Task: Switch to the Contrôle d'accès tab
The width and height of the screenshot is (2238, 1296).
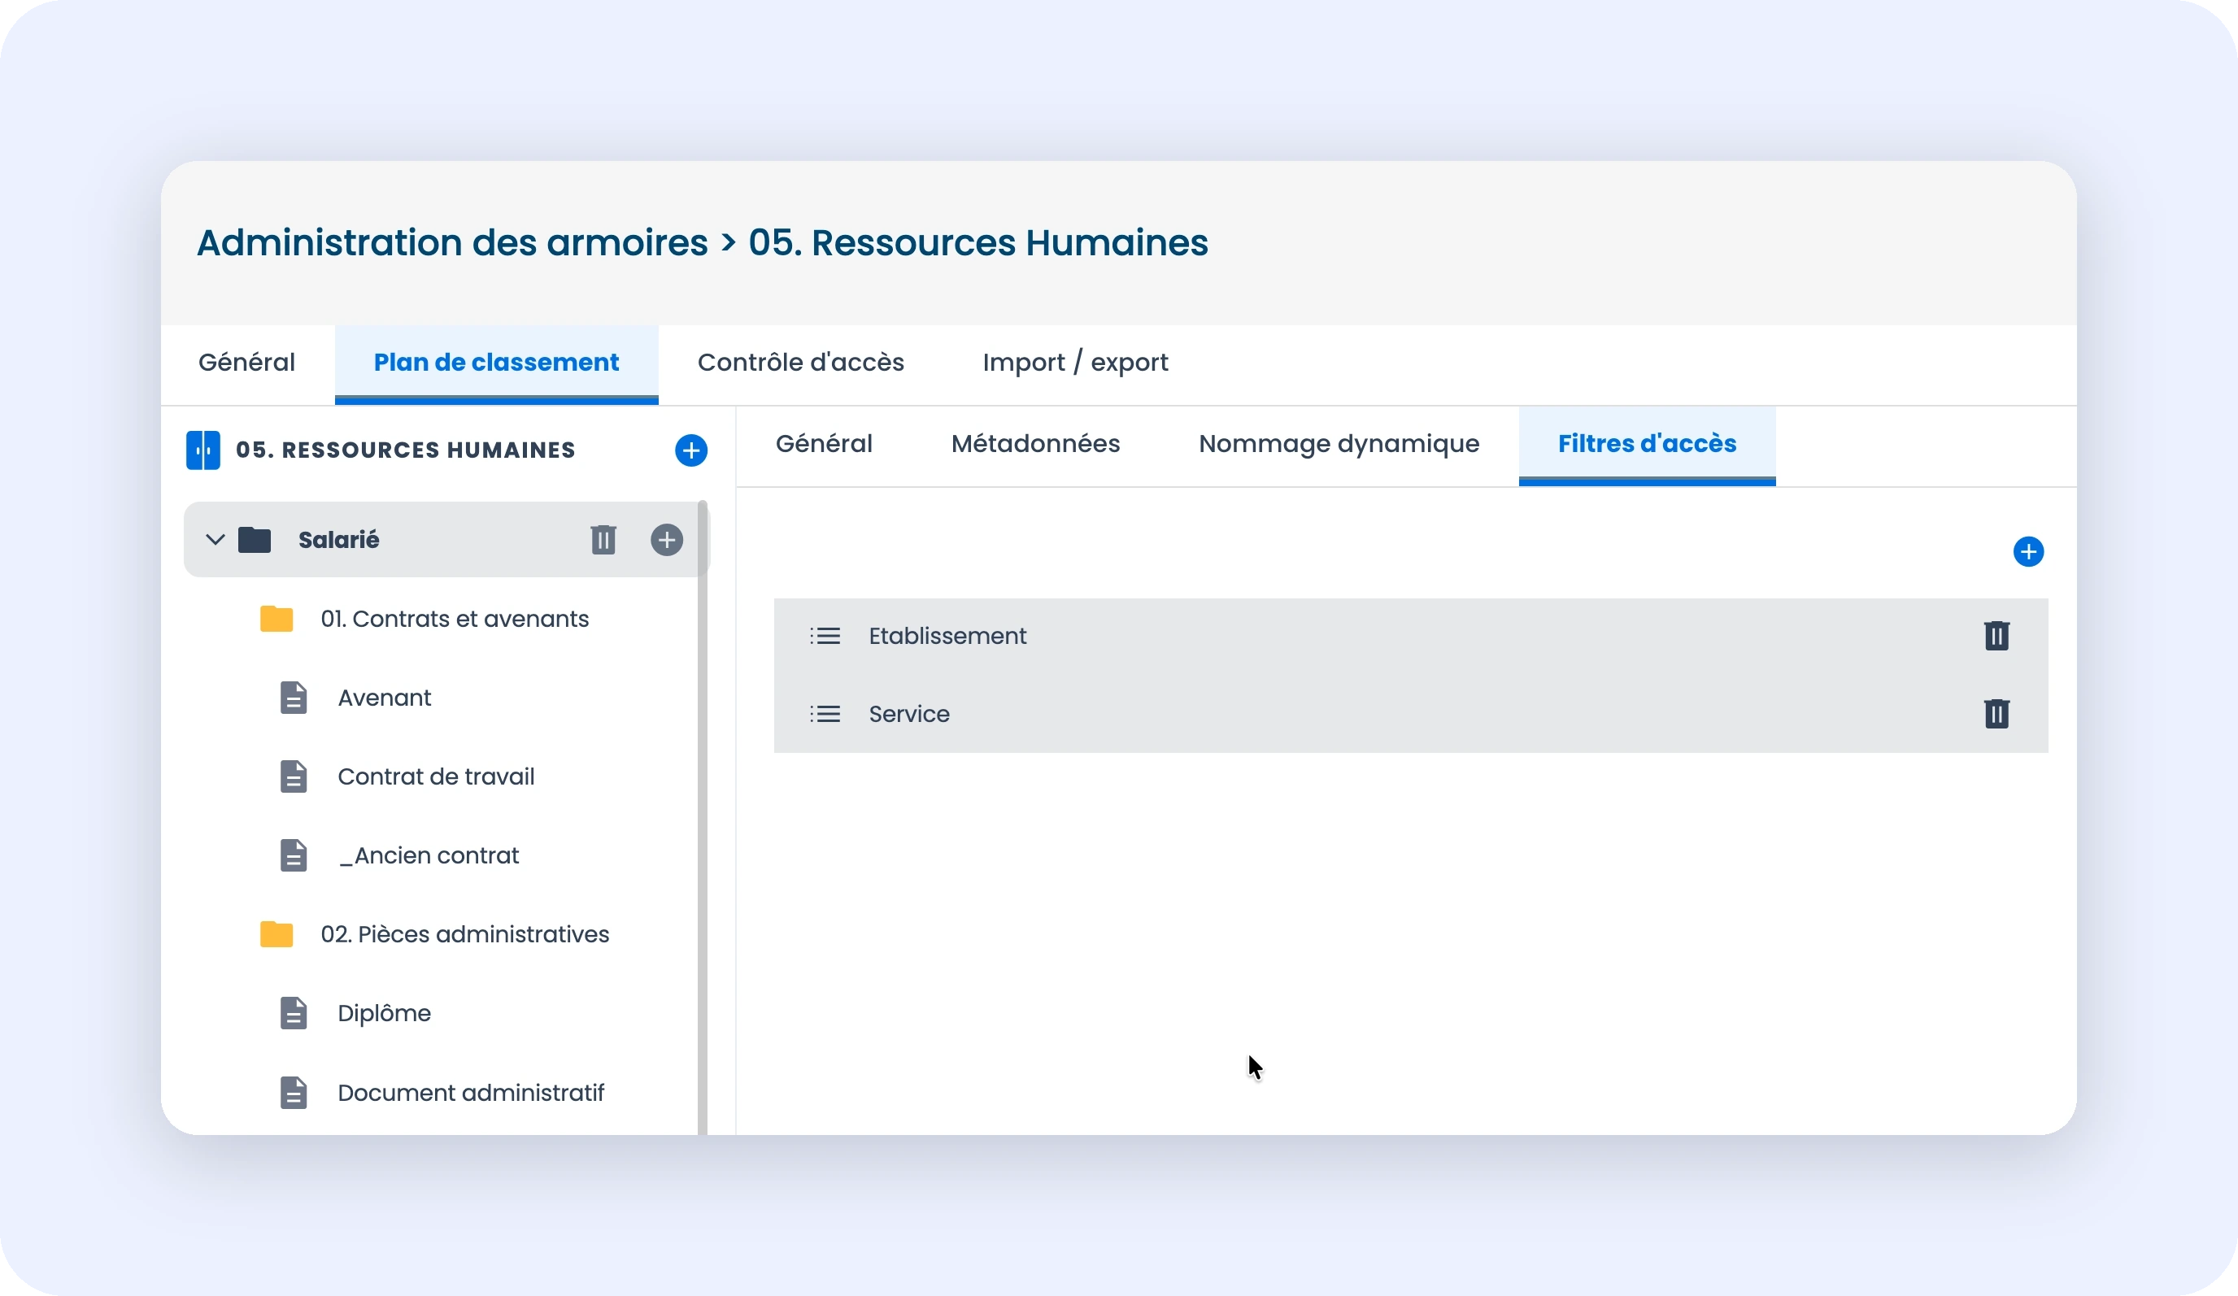Action: tap(800, 362)
